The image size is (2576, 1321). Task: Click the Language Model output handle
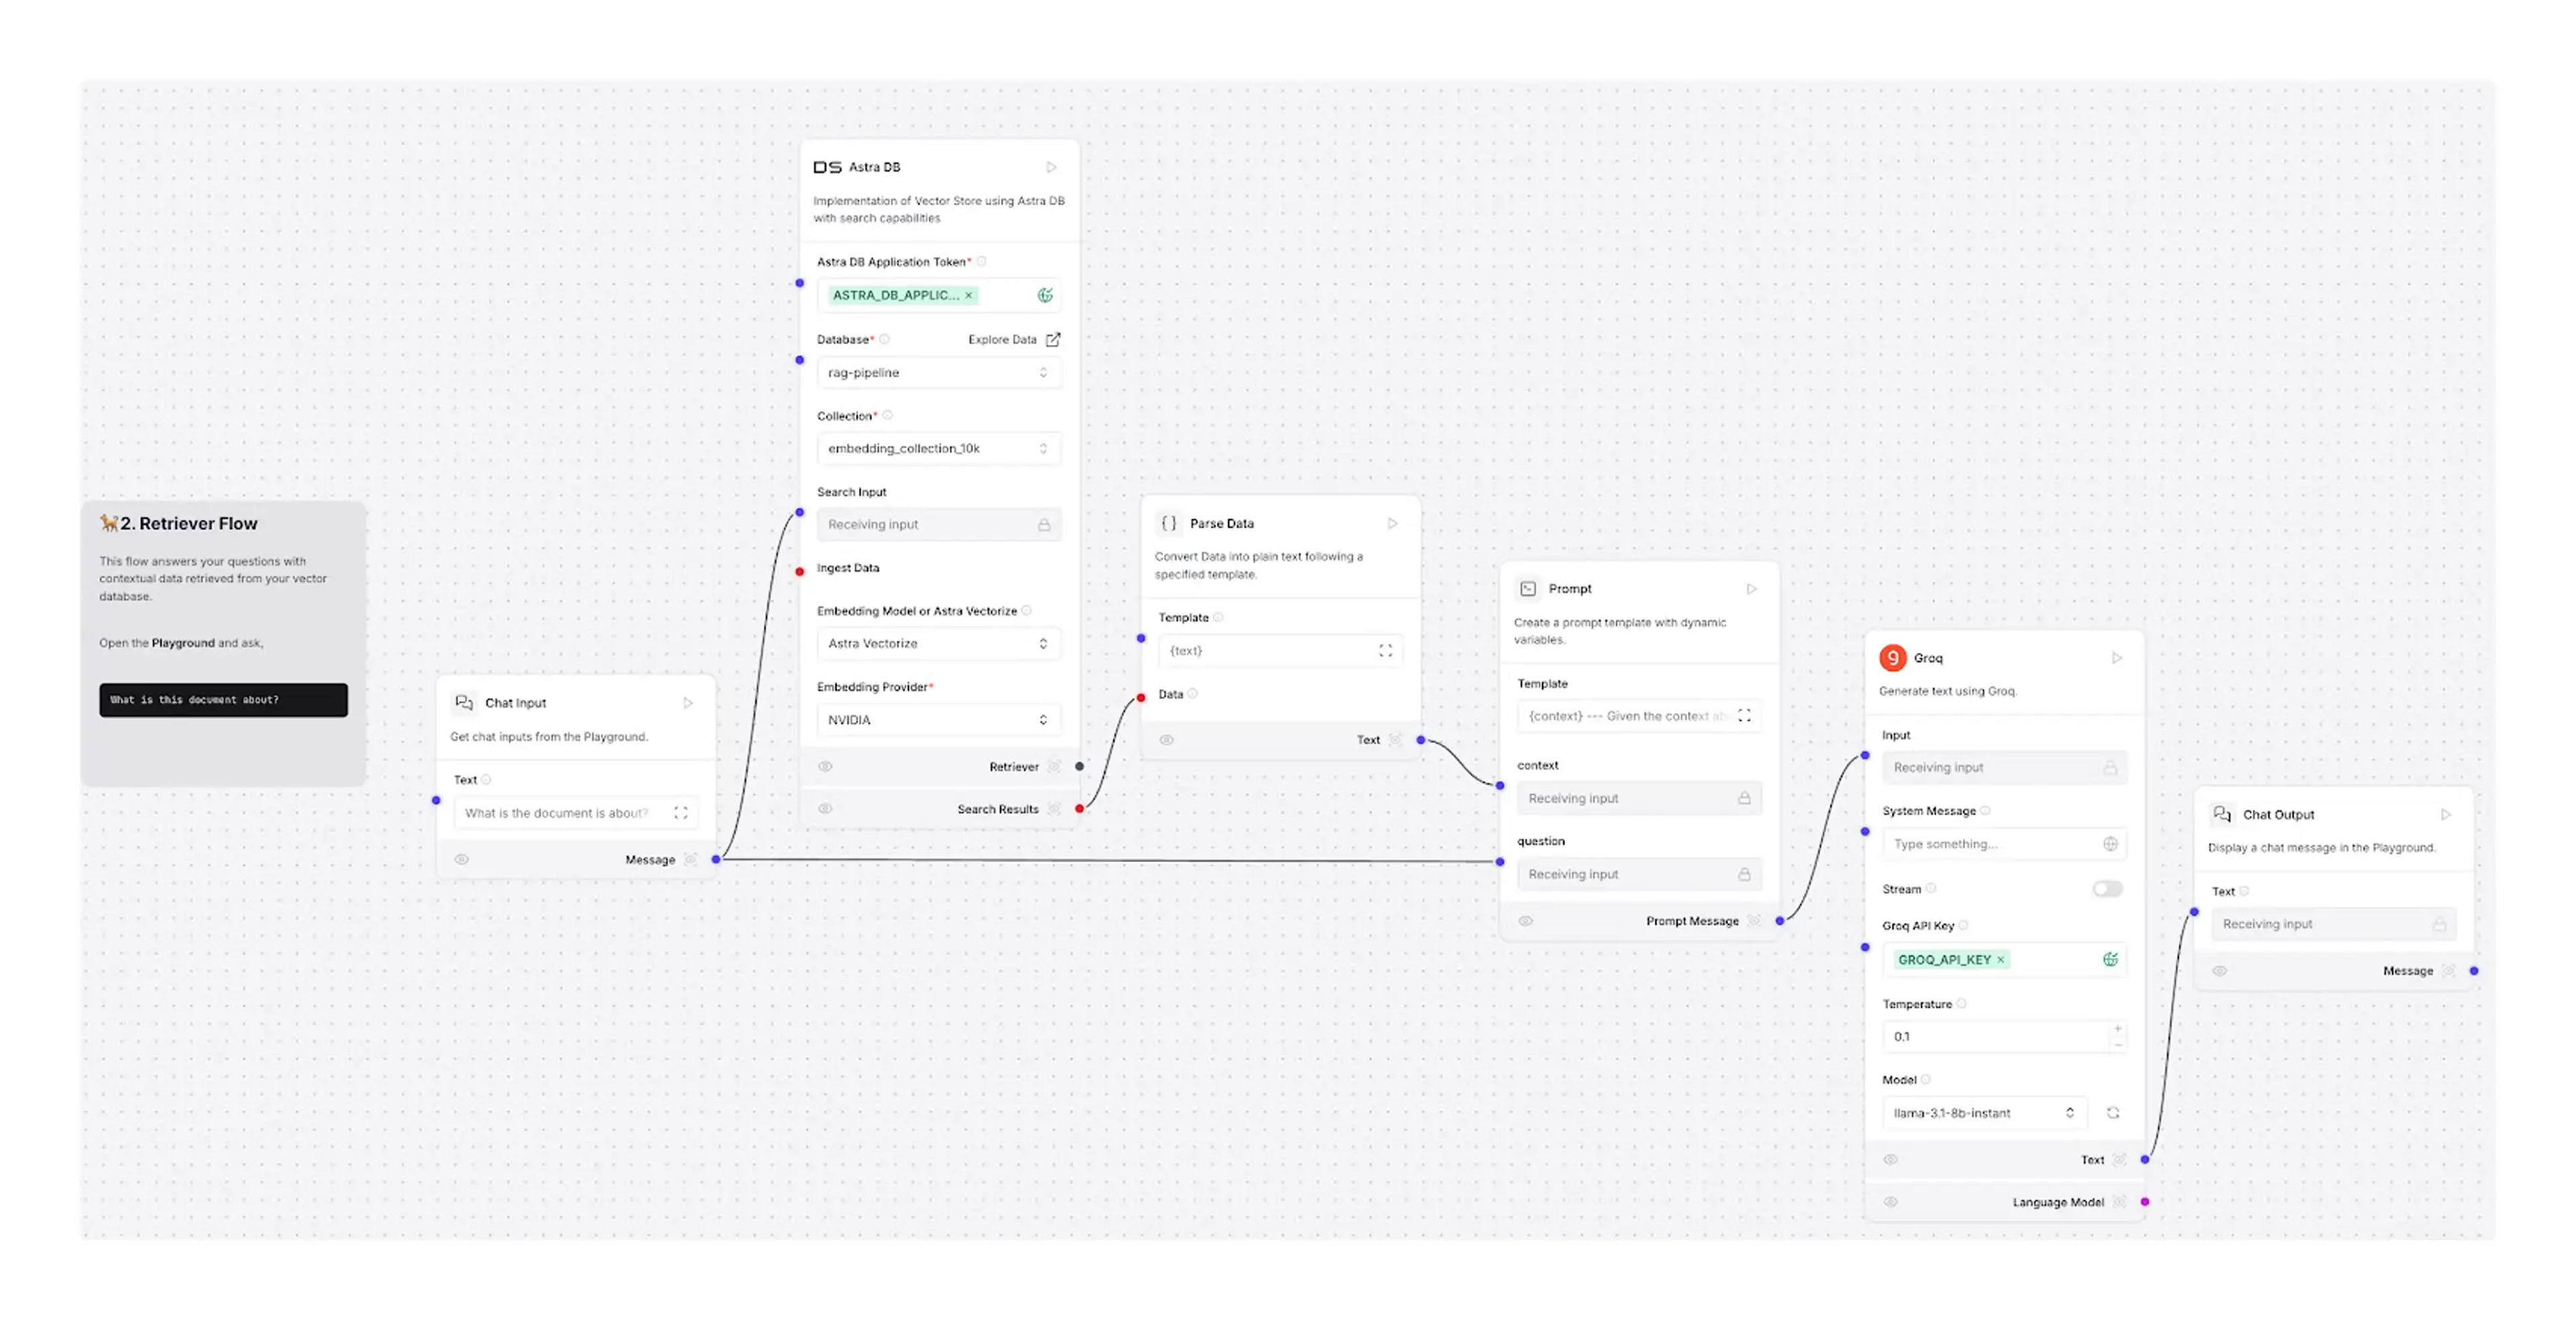(x=2145, y=1201)
